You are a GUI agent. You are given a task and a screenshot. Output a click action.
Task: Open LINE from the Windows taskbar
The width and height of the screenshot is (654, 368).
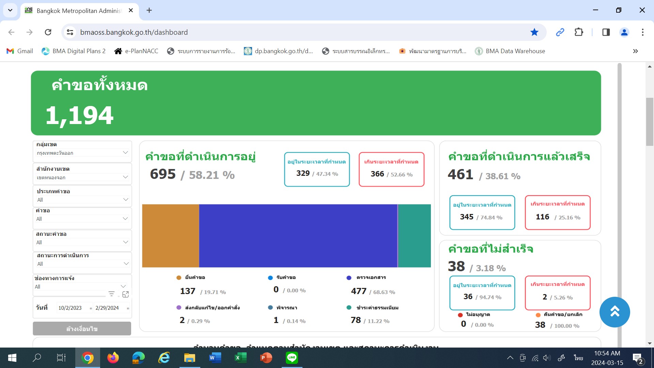coord(292,358)
